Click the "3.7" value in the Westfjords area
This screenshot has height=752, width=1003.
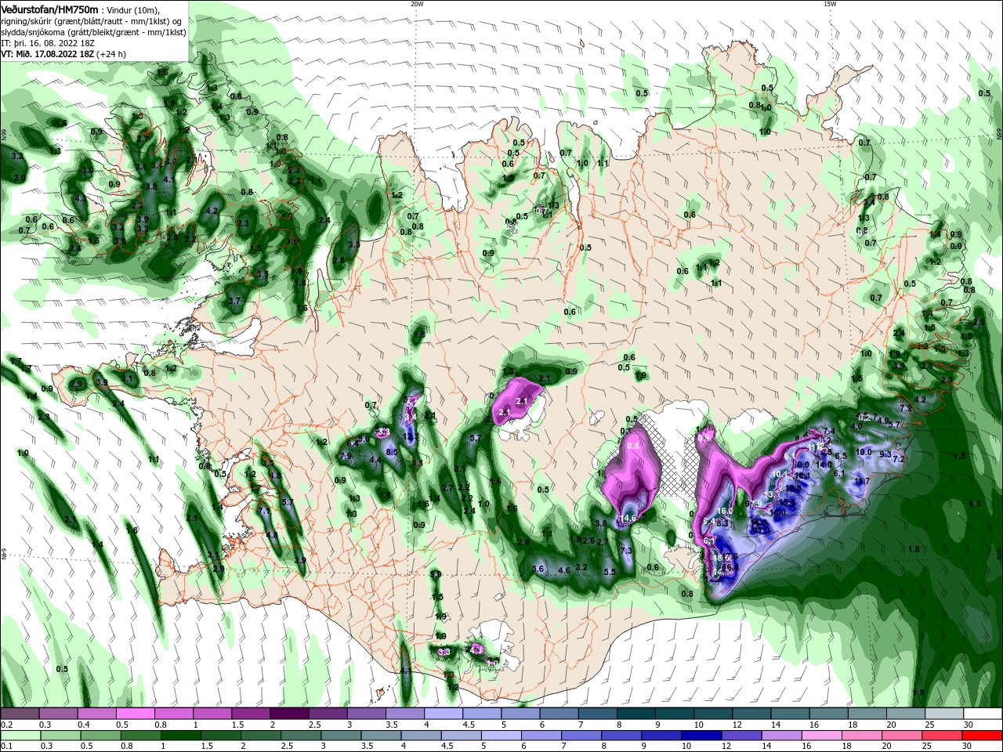[234, 301]
